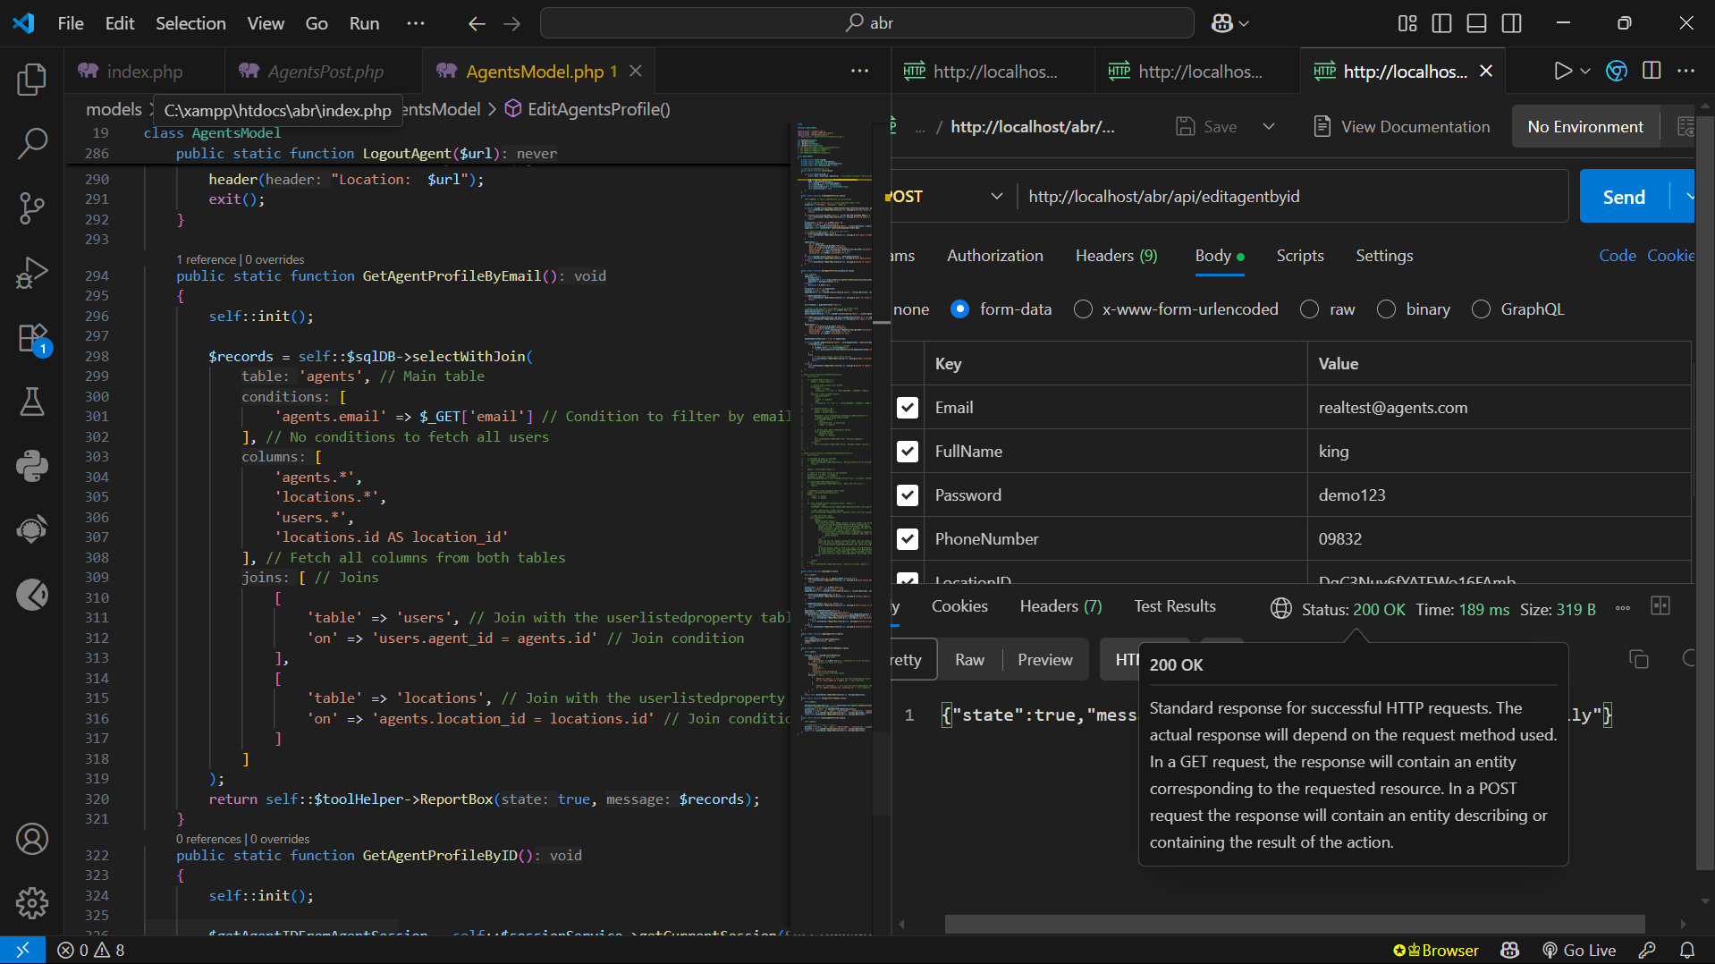Open the Search view in sidebar
Viewport: 1715px width, 964px height.
(32, 143)
